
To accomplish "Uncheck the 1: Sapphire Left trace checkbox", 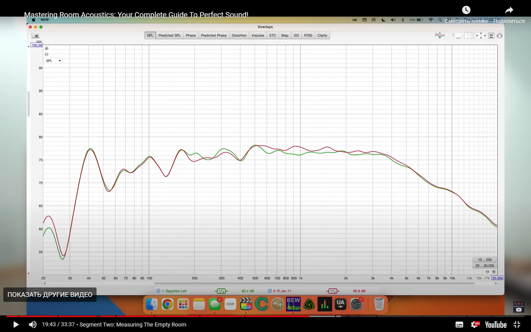I will point(158,291).
